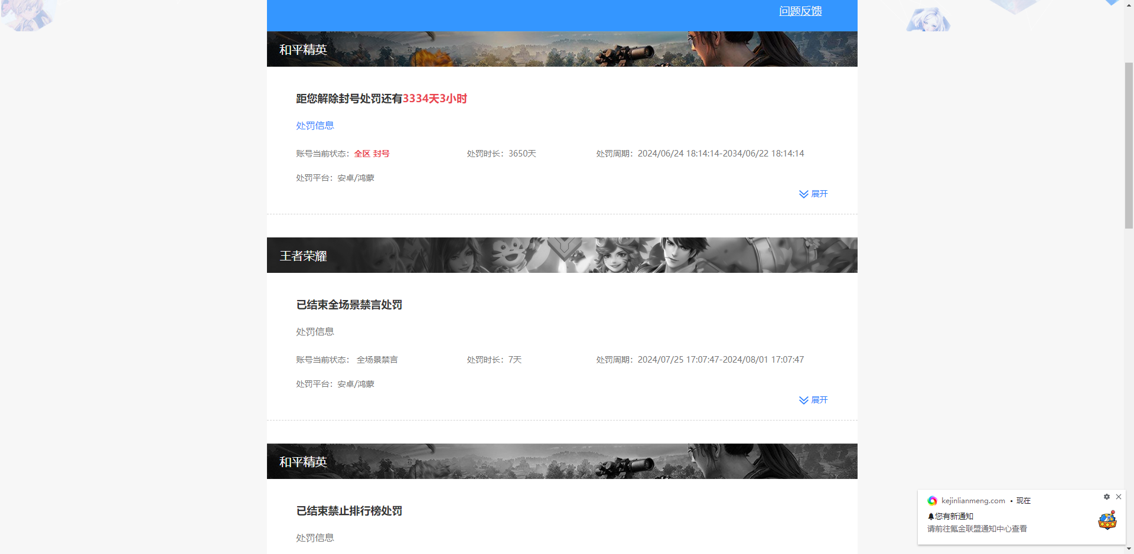Click the 王者荣耀 game banner
This screenshot has height=554, width=1134.
click(562, 255)
